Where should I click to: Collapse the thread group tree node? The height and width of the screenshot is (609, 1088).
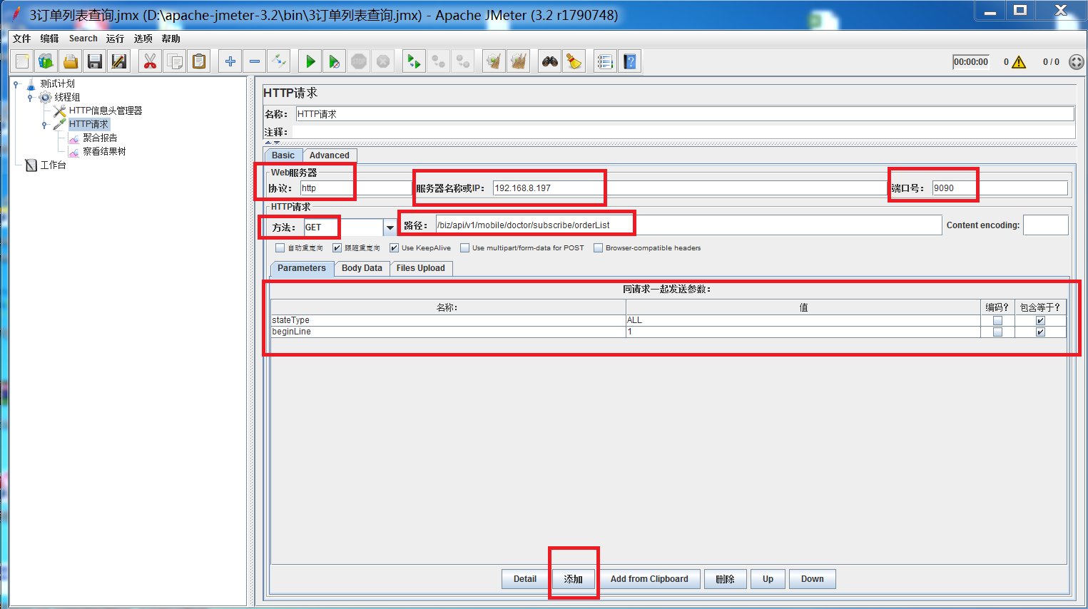[x=30, y=98]
